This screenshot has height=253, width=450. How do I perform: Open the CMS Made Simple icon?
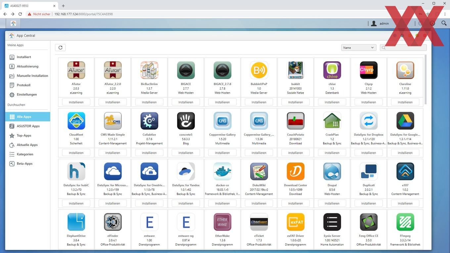[x=113, y=121]
